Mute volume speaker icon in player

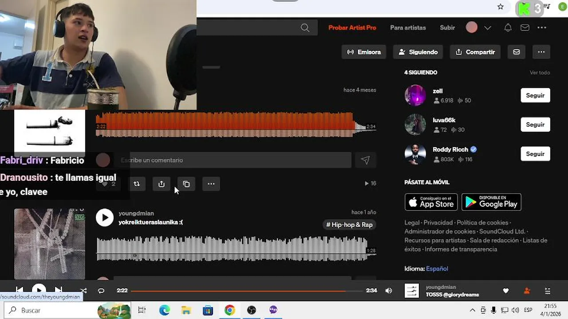pos(389,291)
